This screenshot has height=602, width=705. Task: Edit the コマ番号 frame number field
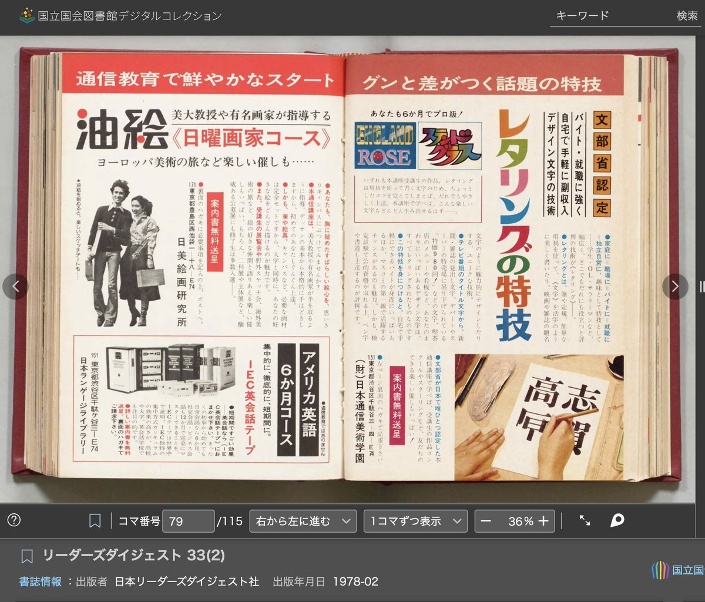[188, 521]
